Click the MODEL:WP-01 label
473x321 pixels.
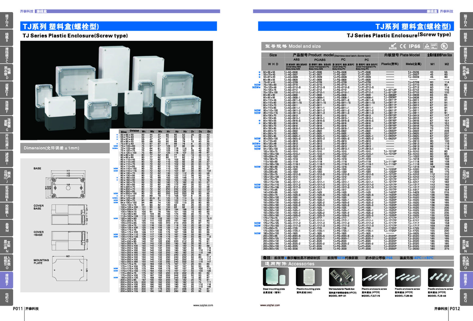(x=337, y=296)
